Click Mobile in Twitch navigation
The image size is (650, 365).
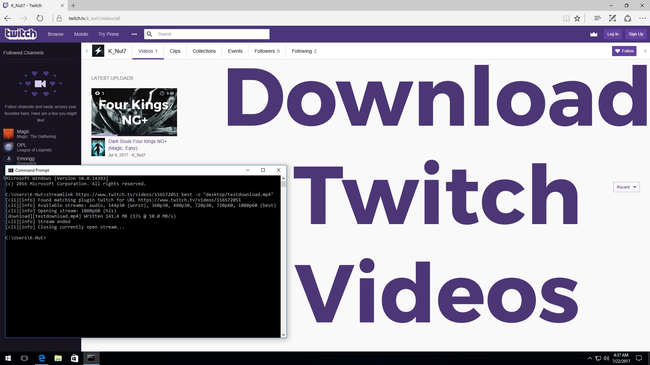[81, 34]
